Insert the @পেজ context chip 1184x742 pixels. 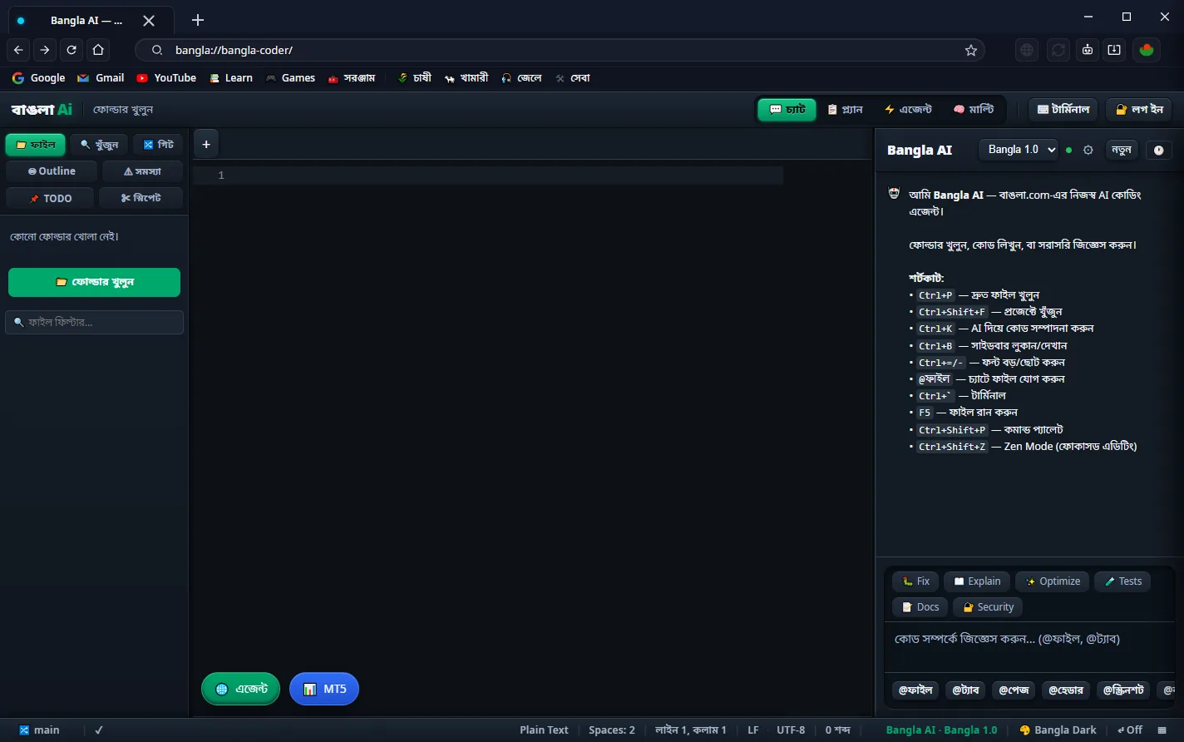1014,690
